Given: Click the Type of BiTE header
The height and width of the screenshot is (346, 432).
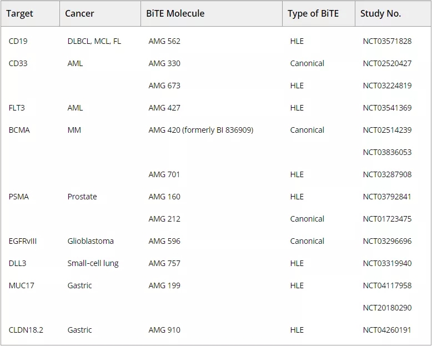Looking at the screenshot, I should [x=313, y=14].
